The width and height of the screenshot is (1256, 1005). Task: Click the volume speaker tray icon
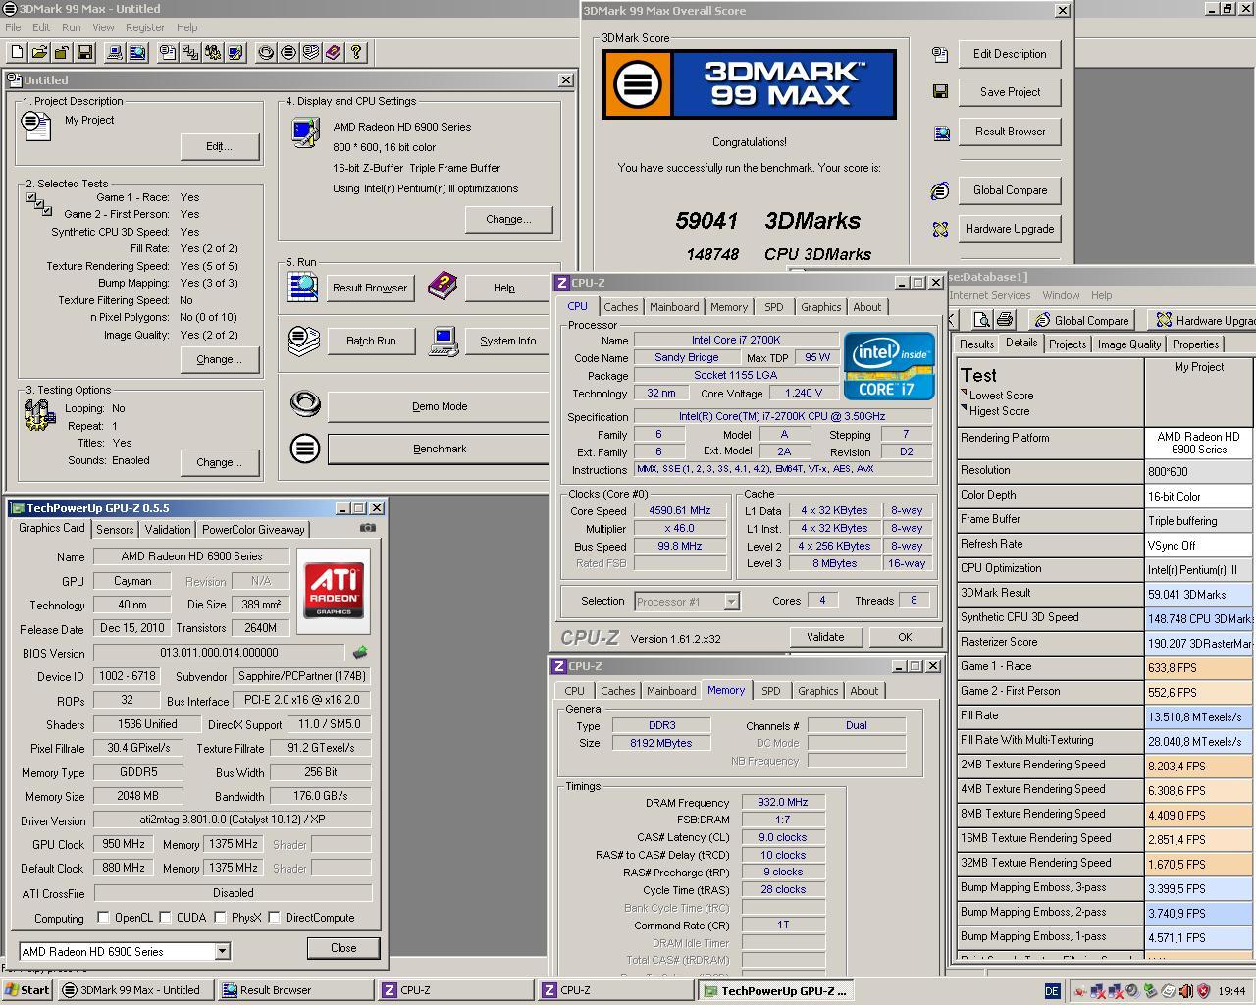coord(1185,991)
